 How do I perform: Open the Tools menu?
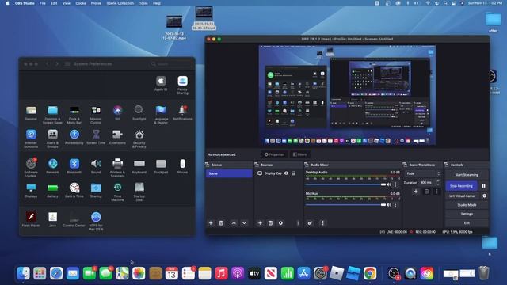pyautogui.click(x=143, y=3)
